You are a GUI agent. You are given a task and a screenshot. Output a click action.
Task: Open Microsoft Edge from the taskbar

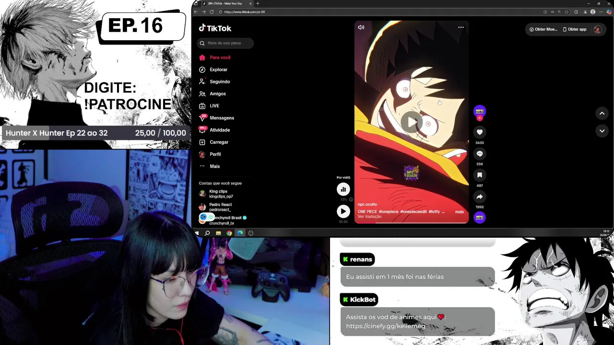[x=240, y=233]
